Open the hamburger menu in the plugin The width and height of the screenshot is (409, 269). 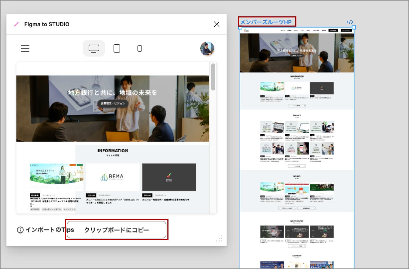click(x=25, y=48)
